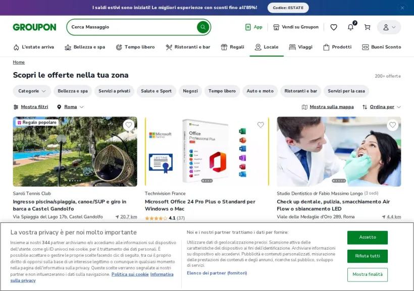Accept cookies with Accetto button
This screenshot has height=291, width=414.
(x=368, y=238)
